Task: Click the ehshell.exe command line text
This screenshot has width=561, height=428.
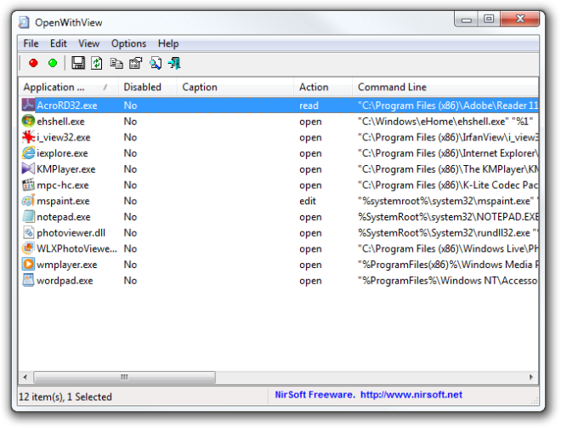Action: coord(445,122)
